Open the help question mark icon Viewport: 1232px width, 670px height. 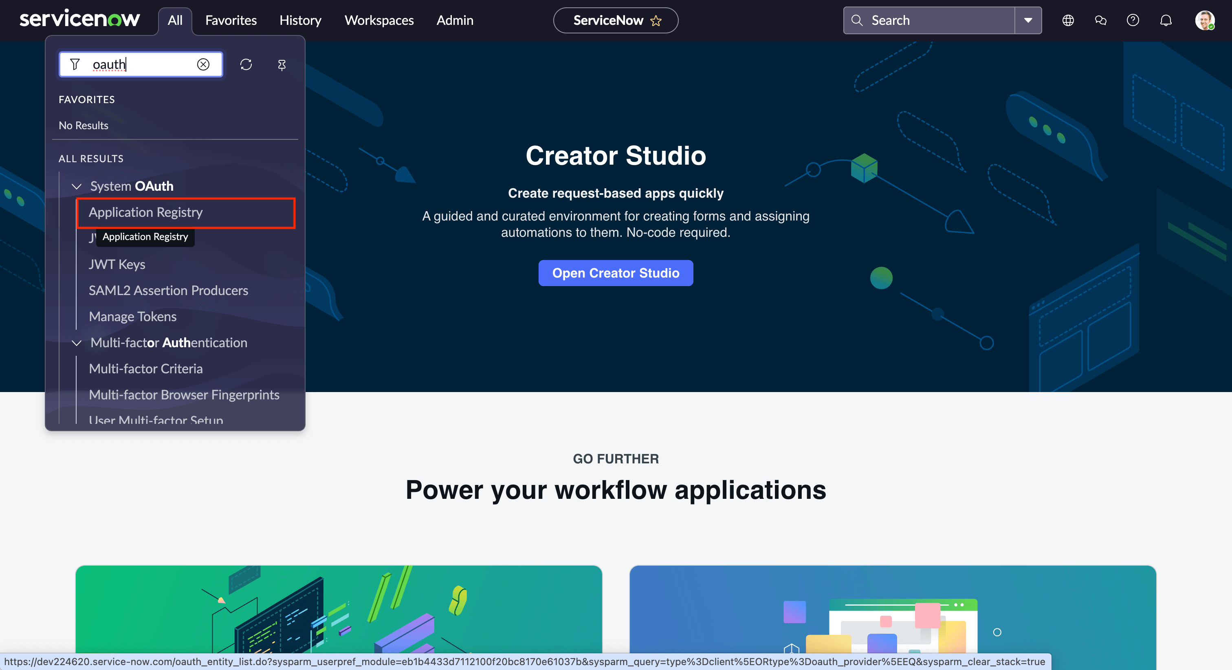pos(1133,20)
